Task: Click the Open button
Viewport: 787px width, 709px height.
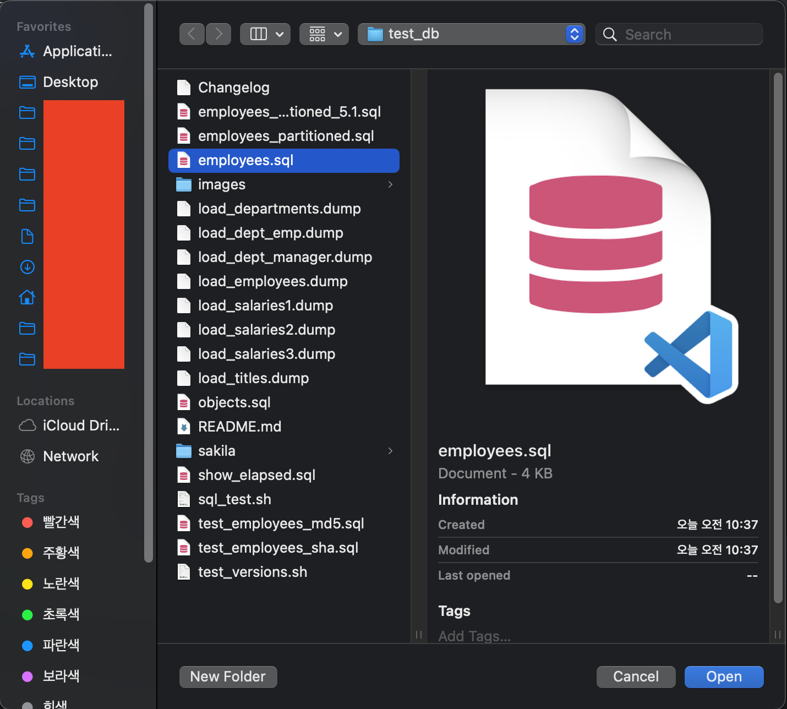Action: (x=724, y=677)
